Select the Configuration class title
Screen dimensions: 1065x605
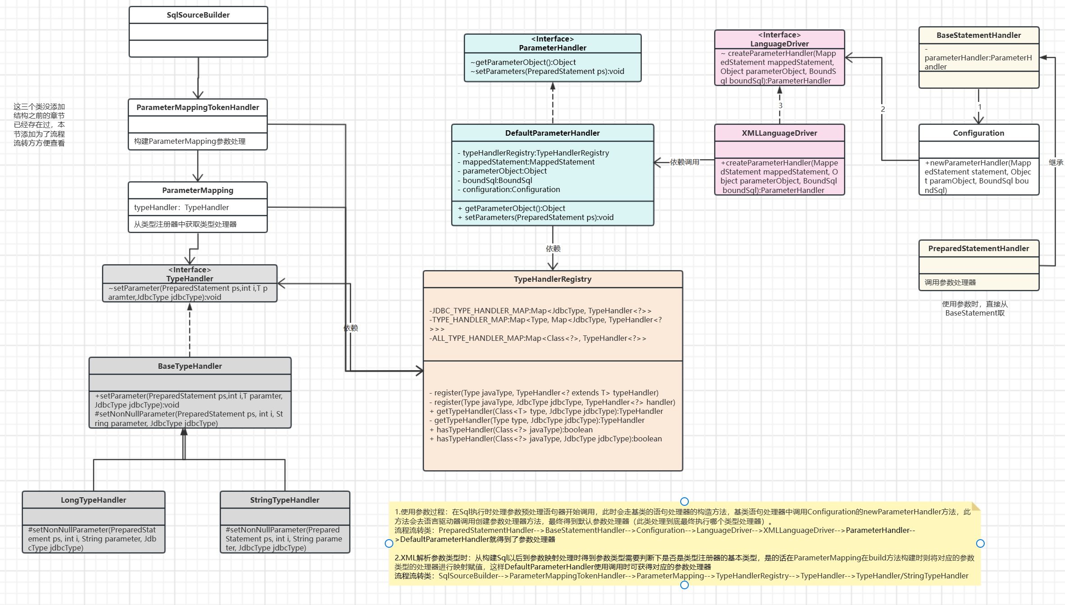pyautogui.click(x=978, y=133)
